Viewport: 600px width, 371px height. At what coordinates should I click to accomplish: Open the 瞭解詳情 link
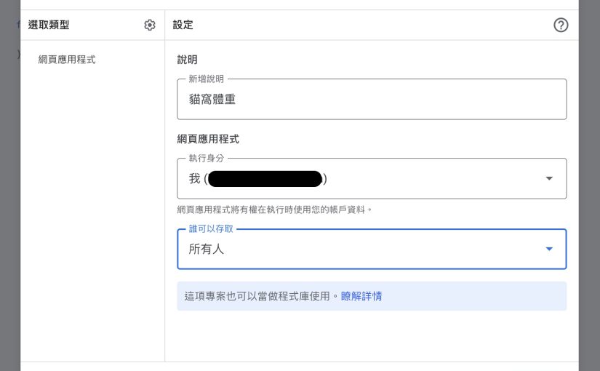tap(361, 296)
